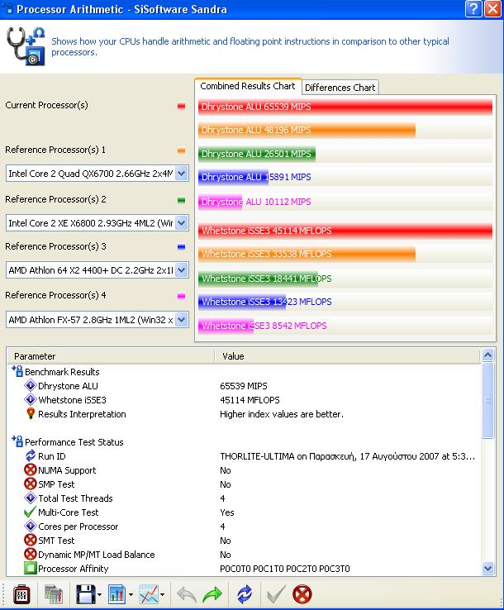Click the results list scroll up arrow

pyautogui.click(x=487, y=355)
